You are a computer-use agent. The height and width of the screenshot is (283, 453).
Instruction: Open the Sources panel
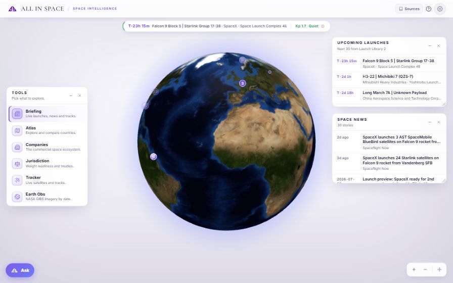tap(409, 9)
